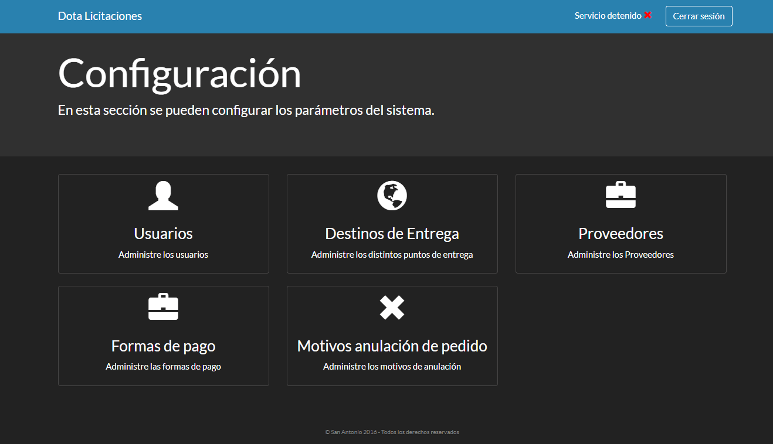Click the globe icon for Destinos de Entrega
Image resolution: width=773 pixels, height=444 pixels.
coord(392,196)
